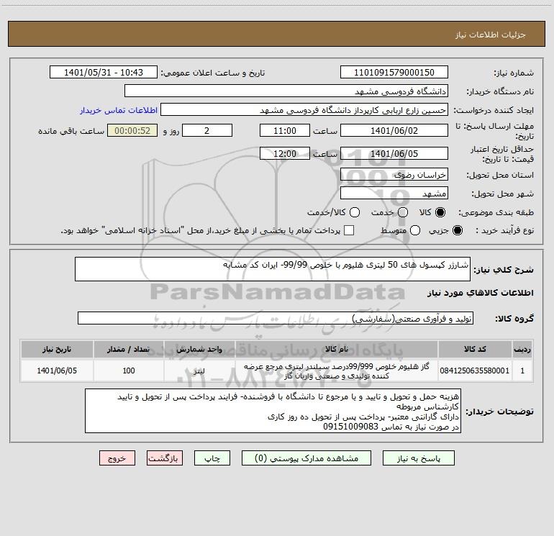Open buyer contact info link اطلاعات تماس خریدار
554x536 pixels.
point(119,110)
